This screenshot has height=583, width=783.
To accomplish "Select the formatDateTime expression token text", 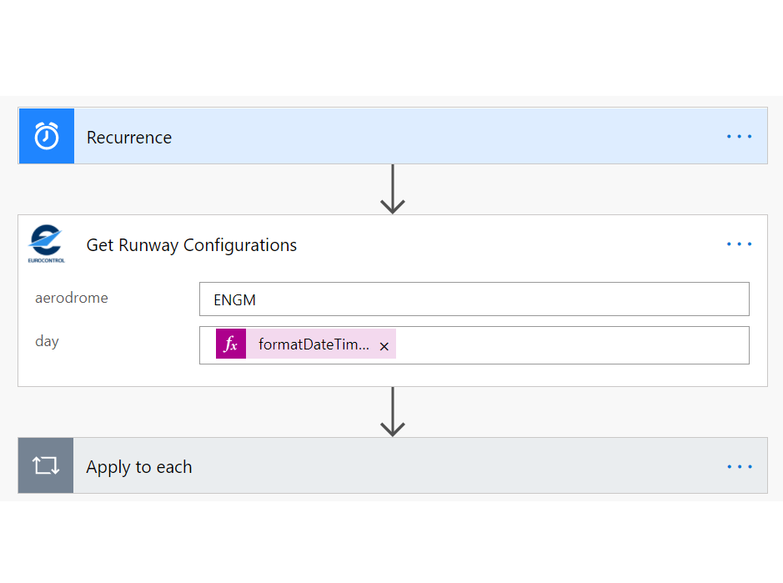I will coord(314,345).
